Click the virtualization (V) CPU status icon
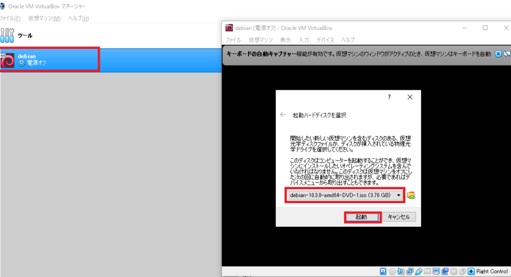The width and height of the screenshot is (511, 277). (453, 271)
